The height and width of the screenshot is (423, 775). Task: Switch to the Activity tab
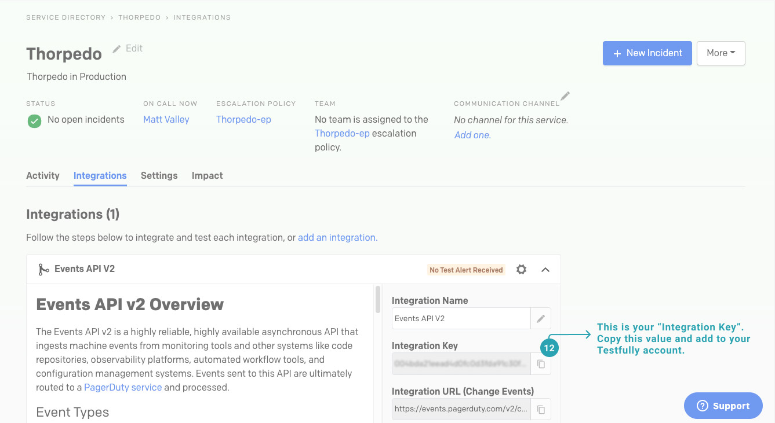(x=43, y=175)
